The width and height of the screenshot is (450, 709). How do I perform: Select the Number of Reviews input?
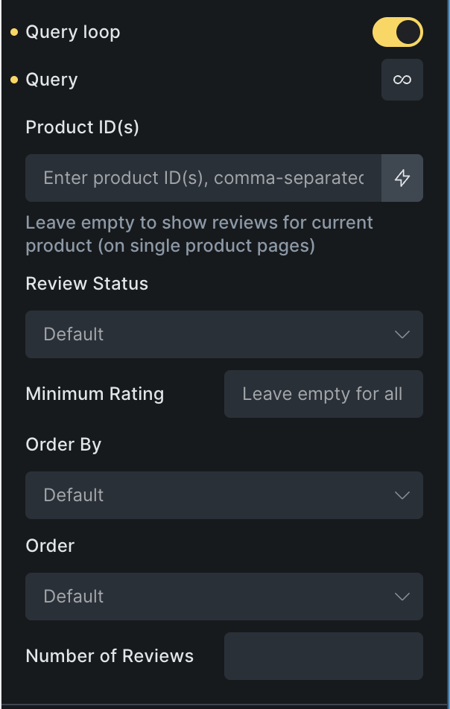coord(323,656)
